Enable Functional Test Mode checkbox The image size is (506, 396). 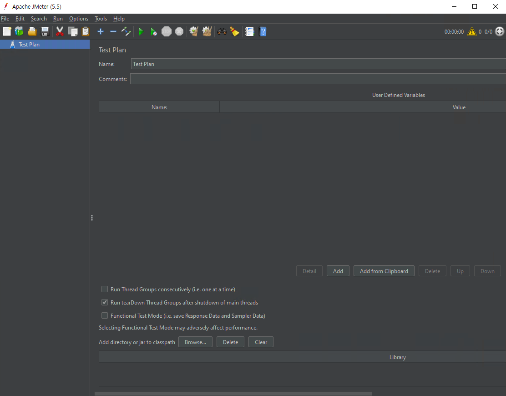pos(105,315)
